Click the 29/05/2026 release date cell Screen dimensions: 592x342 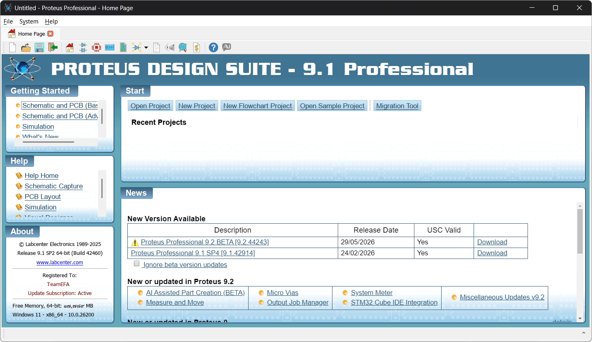pos(376,242)
